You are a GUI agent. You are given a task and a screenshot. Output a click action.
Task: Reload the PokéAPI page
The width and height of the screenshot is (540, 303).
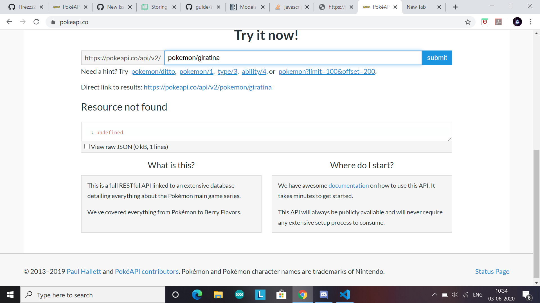pos(36,22)
